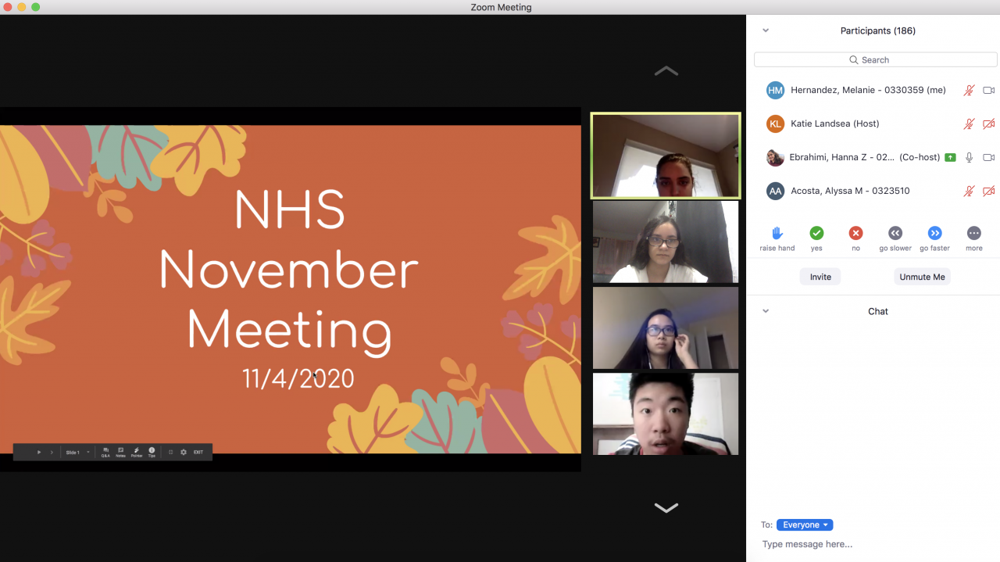
Task: Select the second participant video thumbnail
Action: (666, 242)
